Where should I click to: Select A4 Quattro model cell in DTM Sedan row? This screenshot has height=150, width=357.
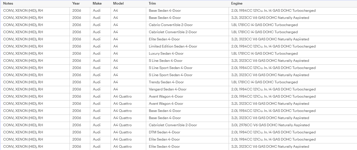pos(128,132)
